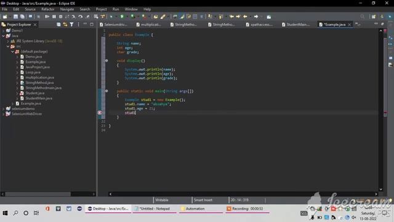
Task: Click the Back navigation arrow in toolbar
Action: pos(245,17)
